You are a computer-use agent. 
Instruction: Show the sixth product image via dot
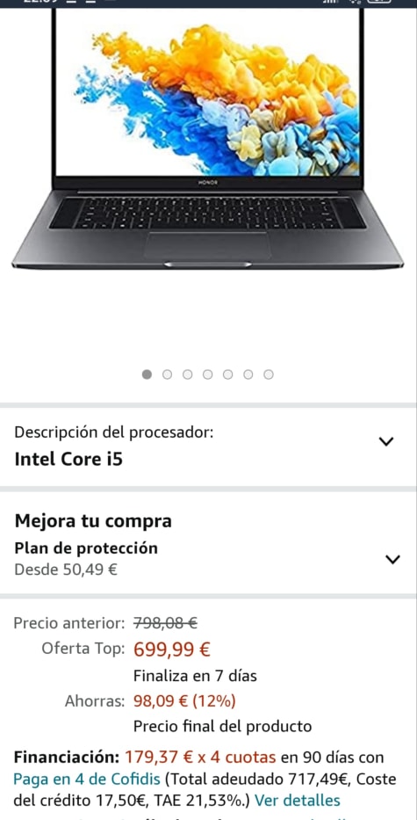pos(248,374)
